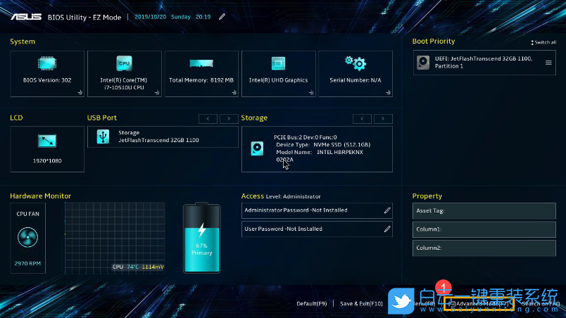Show previous Storage device

[x=362, y=119]
